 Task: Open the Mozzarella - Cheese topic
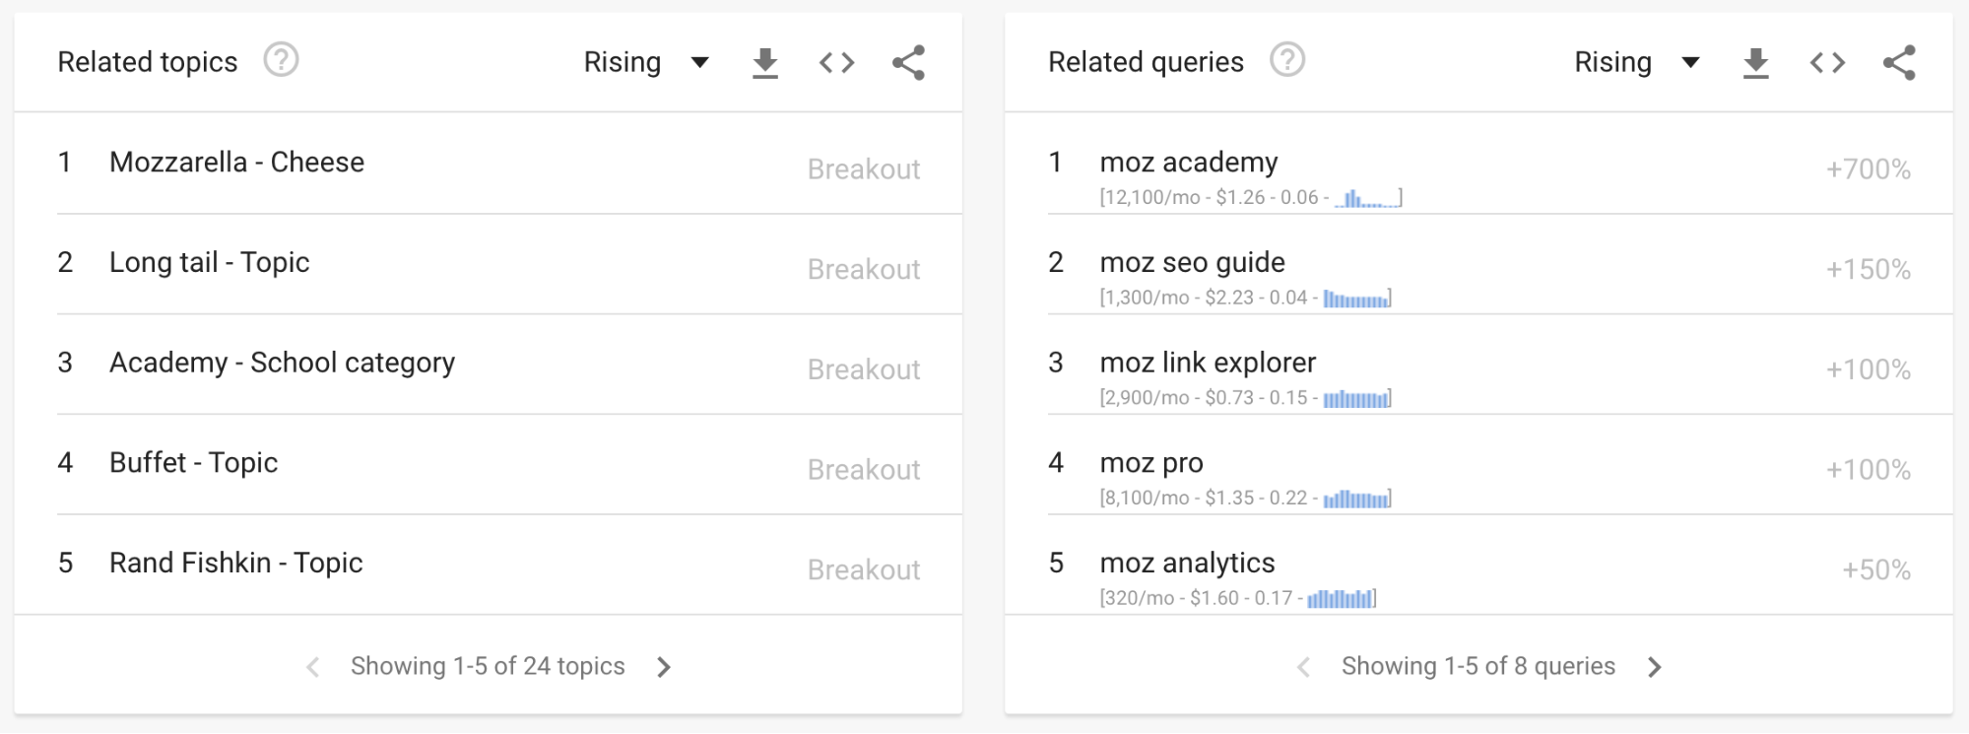(236, 162)
